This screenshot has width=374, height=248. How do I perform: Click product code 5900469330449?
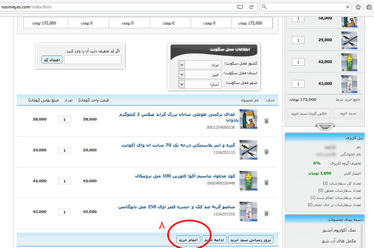[x=221, y=183]
